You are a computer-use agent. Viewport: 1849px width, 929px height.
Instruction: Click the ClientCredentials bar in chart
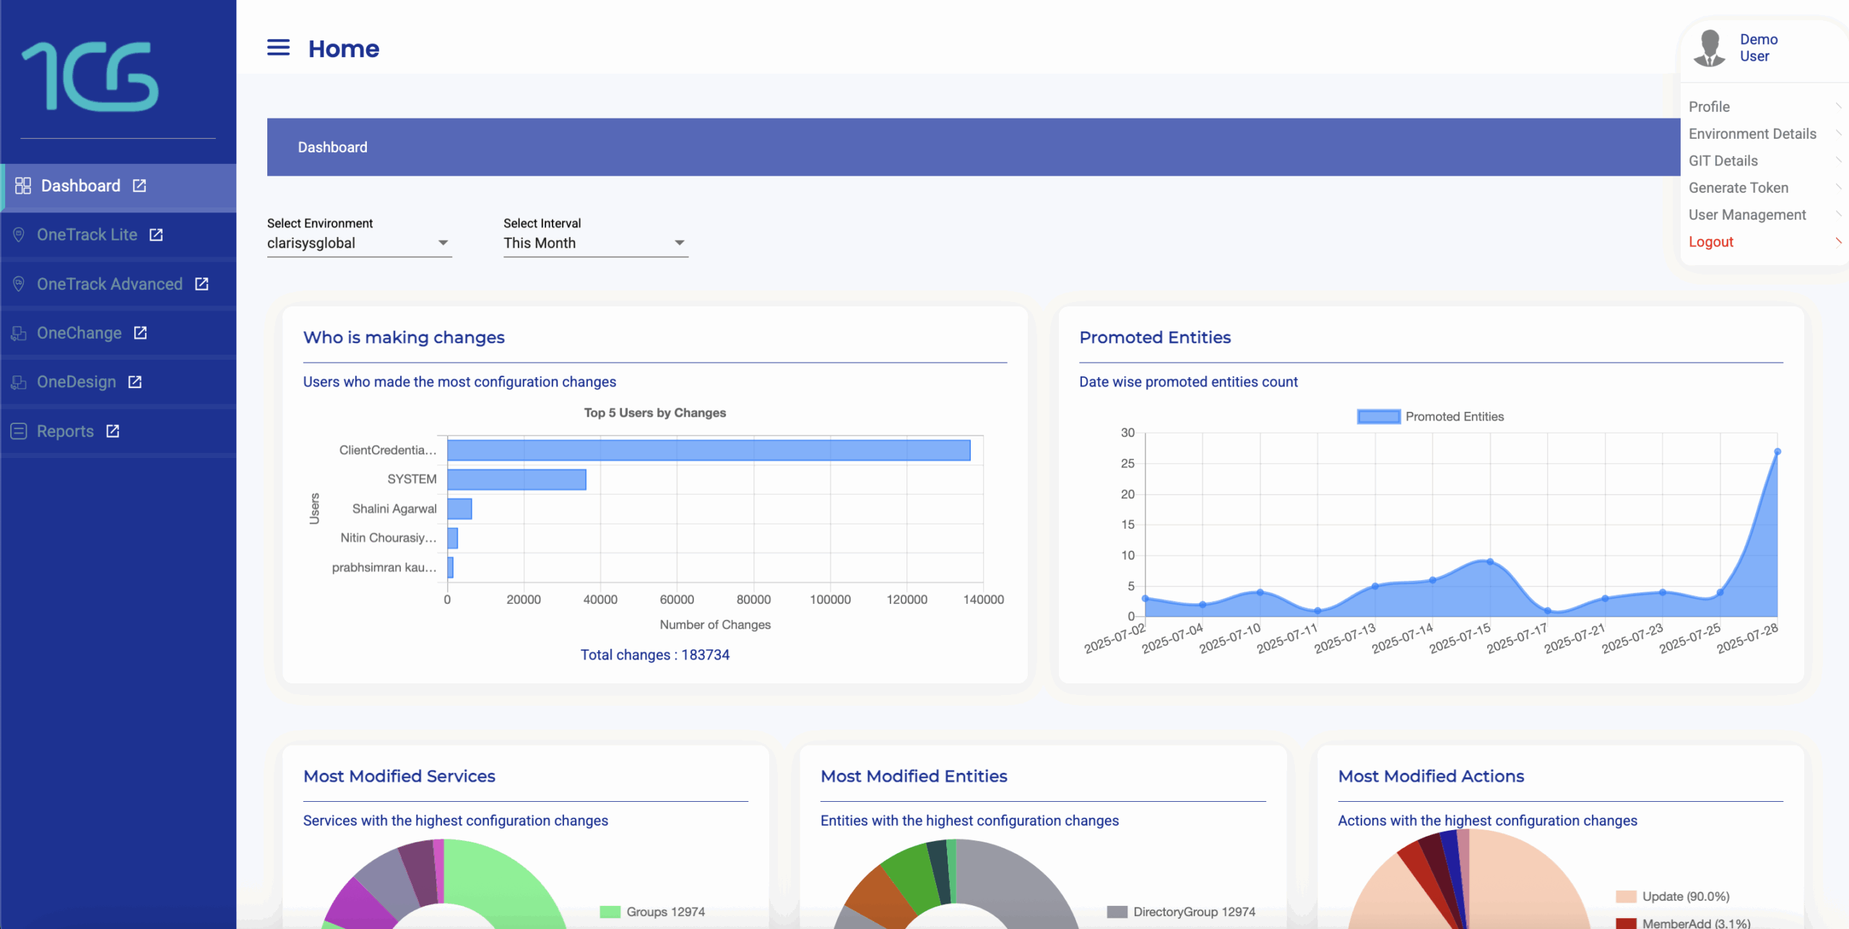[708, 450]
